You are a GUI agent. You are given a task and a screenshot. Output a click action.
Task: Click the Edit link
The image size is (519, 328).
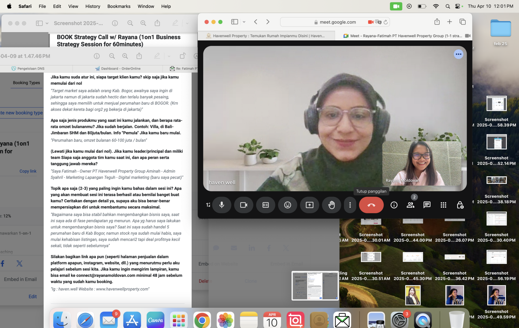click(32, 296)
